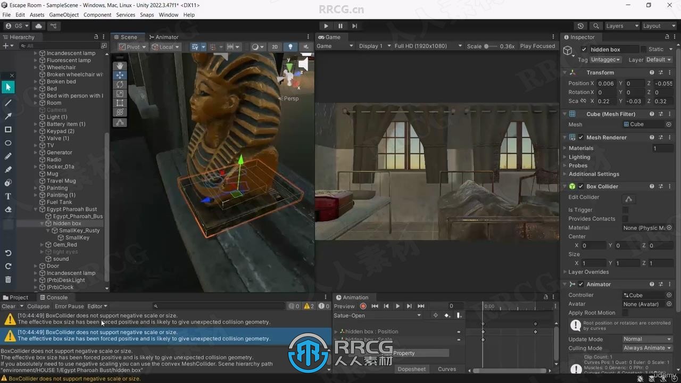Select the text T tool in sidebar
The image size is (681, 383).
[8, 196]
